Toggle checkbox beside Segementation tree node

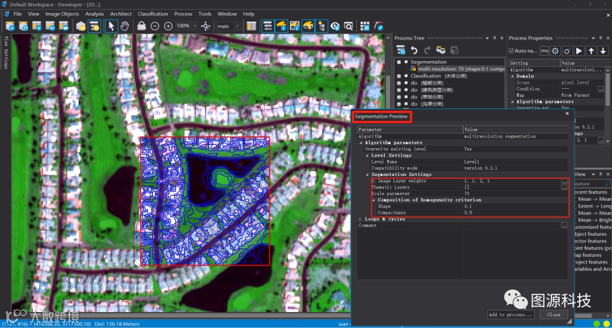(x=406, y=62)
